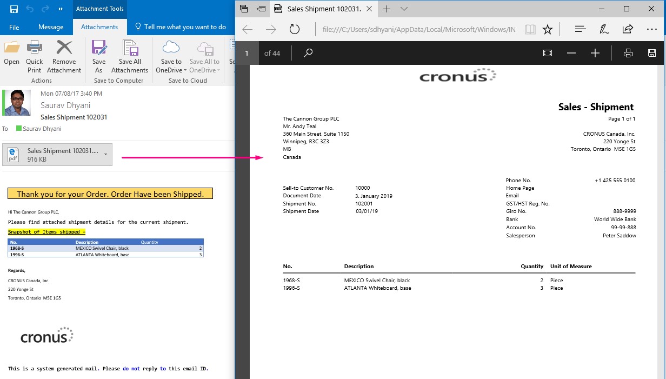Open the attachment's dropdown arrow

(106, 155)
